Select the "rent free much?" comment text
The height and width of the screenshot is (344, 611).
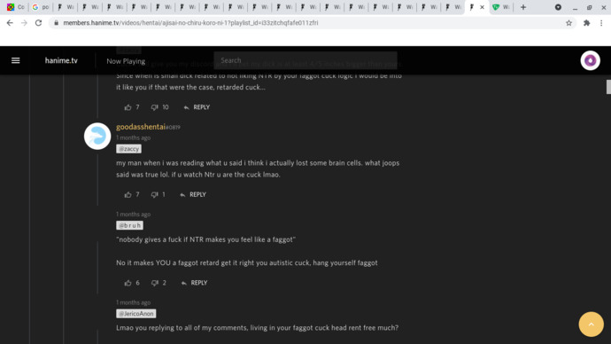tap(257, 328)
